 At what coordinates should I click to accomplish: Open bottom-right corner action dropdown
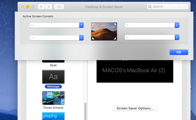point(152,37)
